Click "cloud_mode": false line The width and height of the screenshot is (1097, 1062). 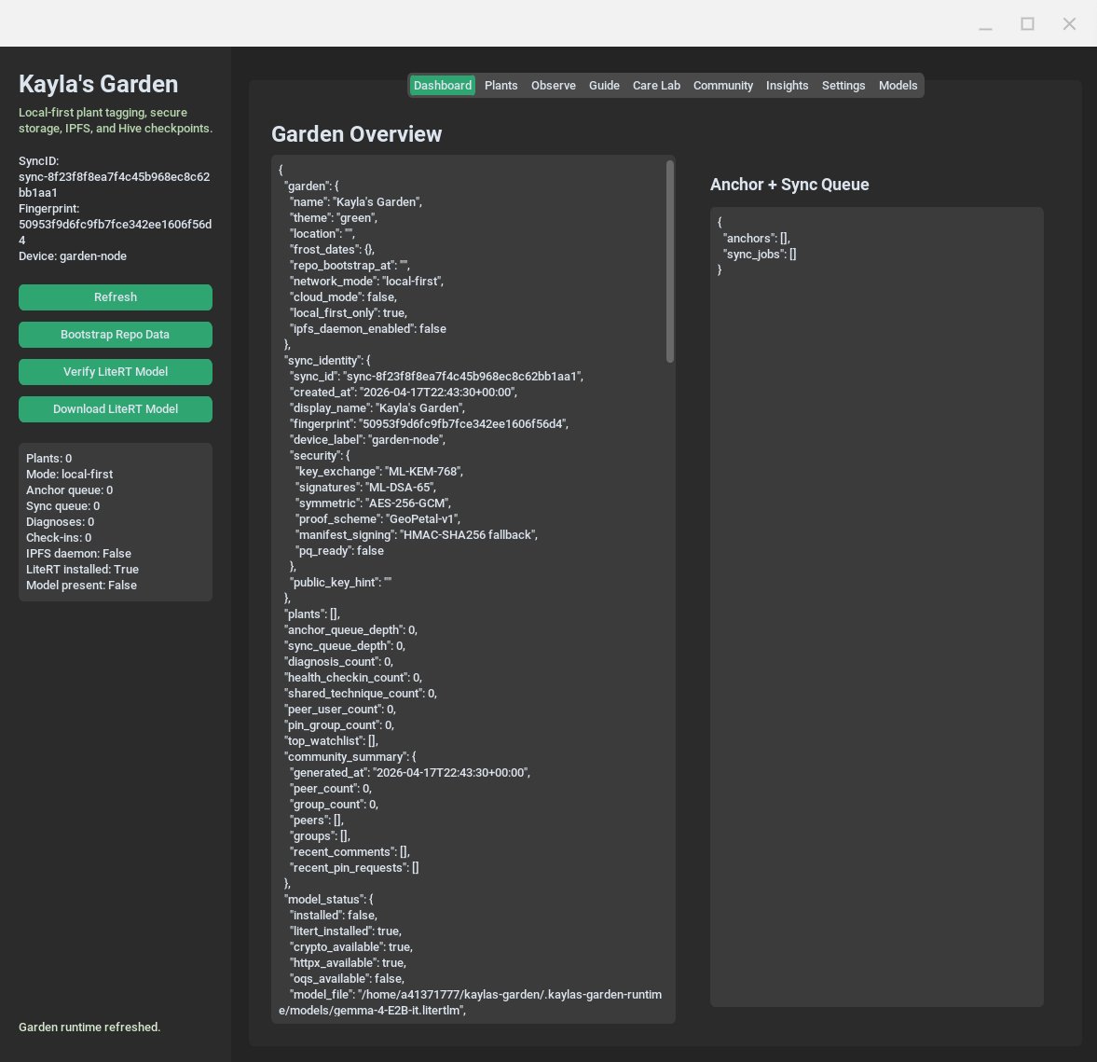344,297
